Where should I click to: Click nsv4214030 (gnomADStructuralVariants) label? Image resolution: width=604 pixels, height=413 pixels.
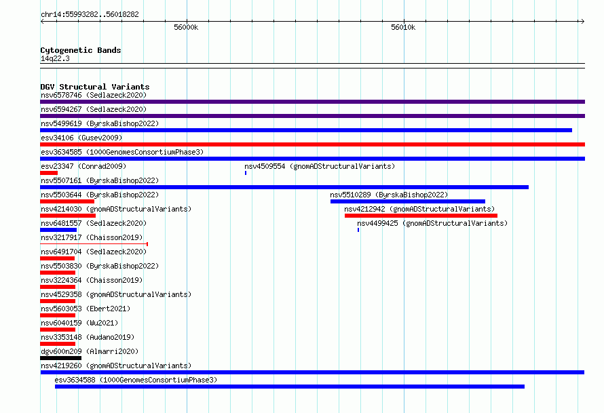point(116,209)
